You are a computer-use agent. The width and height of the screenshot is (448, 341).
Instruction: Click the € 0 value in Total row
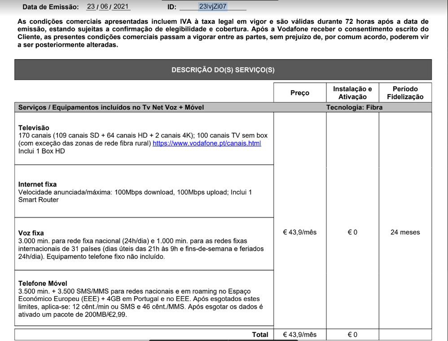click(352, 335)
